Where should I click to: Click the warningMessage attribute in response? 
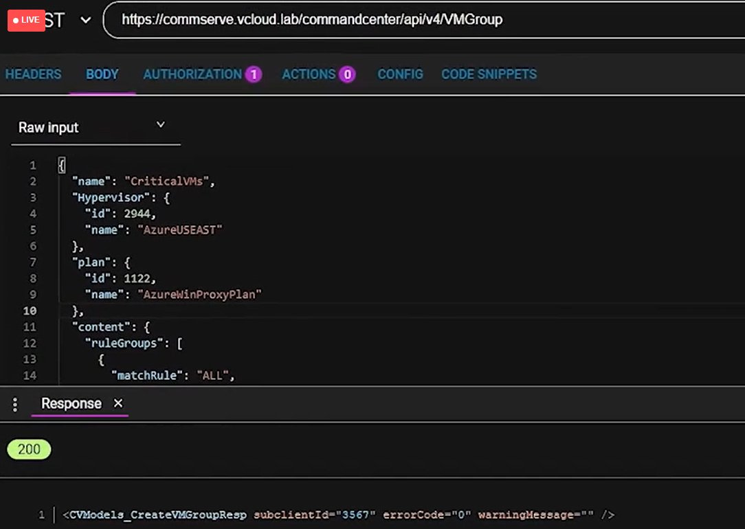(x=536, y=515)
